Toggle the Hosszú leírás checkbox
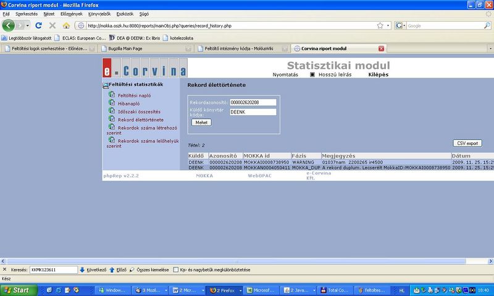Viewport: 494px width, 296px height. coord(312,75)
